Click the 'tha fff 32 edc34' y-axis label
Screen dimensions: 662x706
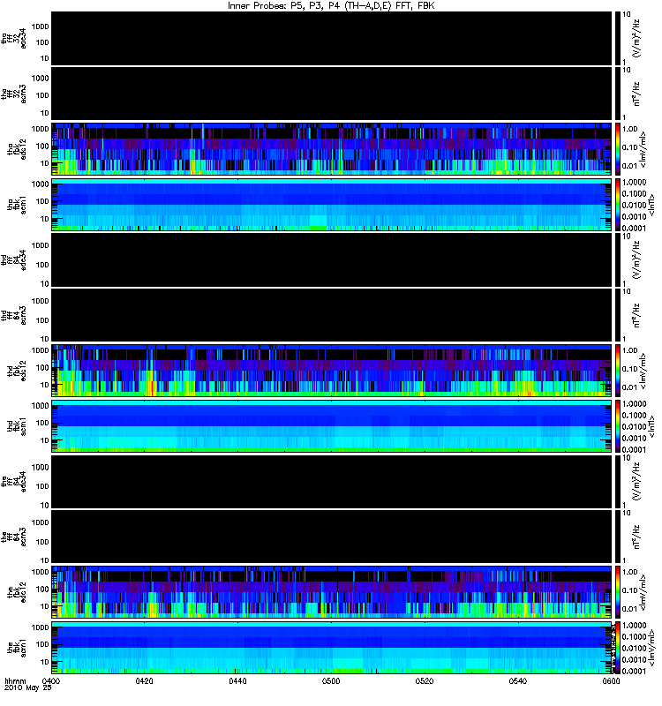(13, 39)
